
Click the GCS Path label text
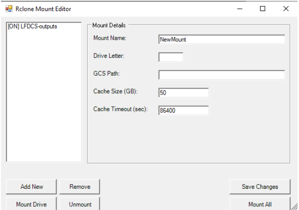point(104,73)
